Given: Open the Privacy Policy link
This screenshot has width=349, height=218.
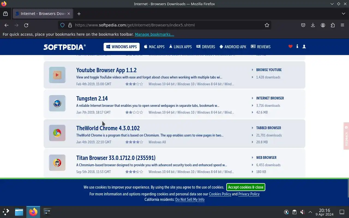Looking at the screenshot, I should coord(249,194).
